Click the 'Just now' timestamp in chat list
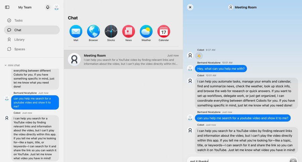The height and width of the screenshot is (162, 302). pos(173,56)
